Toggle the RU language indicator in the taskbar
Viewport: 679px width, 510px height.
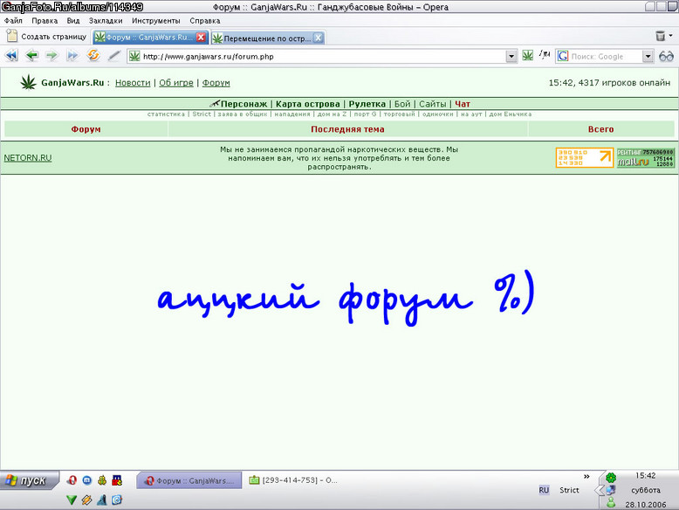[x=544, y=490]
